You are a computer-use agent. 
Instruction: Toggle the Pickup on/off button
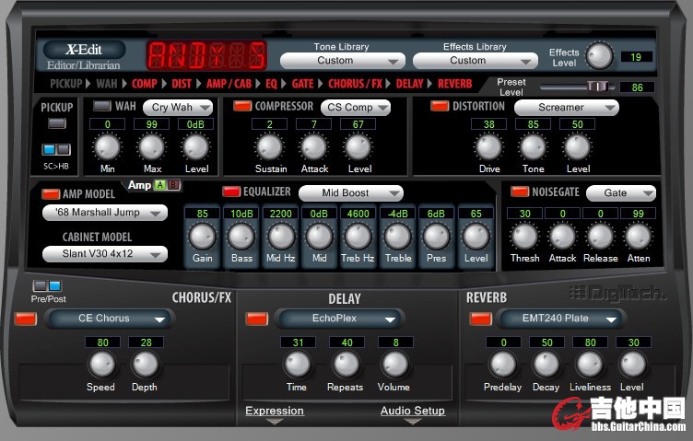(57, 123)
